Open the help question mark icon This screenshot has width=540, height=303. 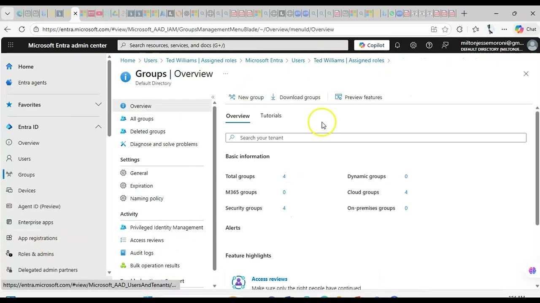(x=429, y=45)
